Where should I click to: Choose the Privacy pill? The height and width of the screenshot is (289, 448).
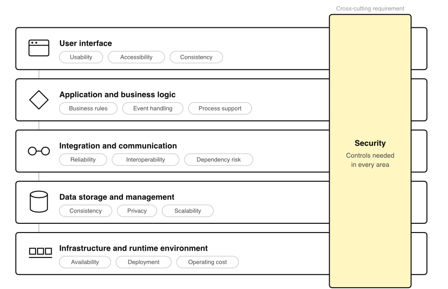(137, 211)
